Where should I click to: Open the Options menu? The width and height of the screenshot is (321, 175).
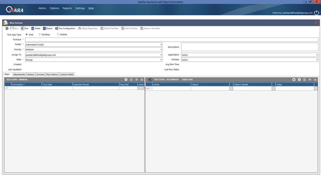point(54,8)
